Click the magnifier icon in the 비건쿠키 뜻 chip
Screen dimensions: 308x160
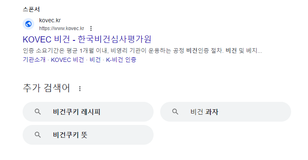click(x=38, y=135)
